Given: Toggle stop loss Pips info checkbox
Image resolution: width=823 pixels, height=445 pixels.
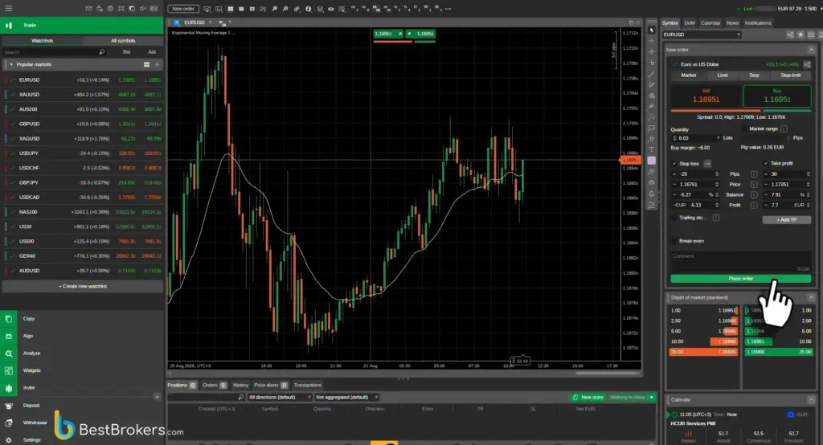Looking at the screenshot, I should (754, 174).
